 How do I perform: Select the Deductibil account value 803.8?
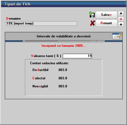63,70
